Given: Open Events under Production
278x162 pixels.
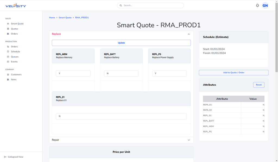Looking at the screenshot, I should [x=14, y=62].
